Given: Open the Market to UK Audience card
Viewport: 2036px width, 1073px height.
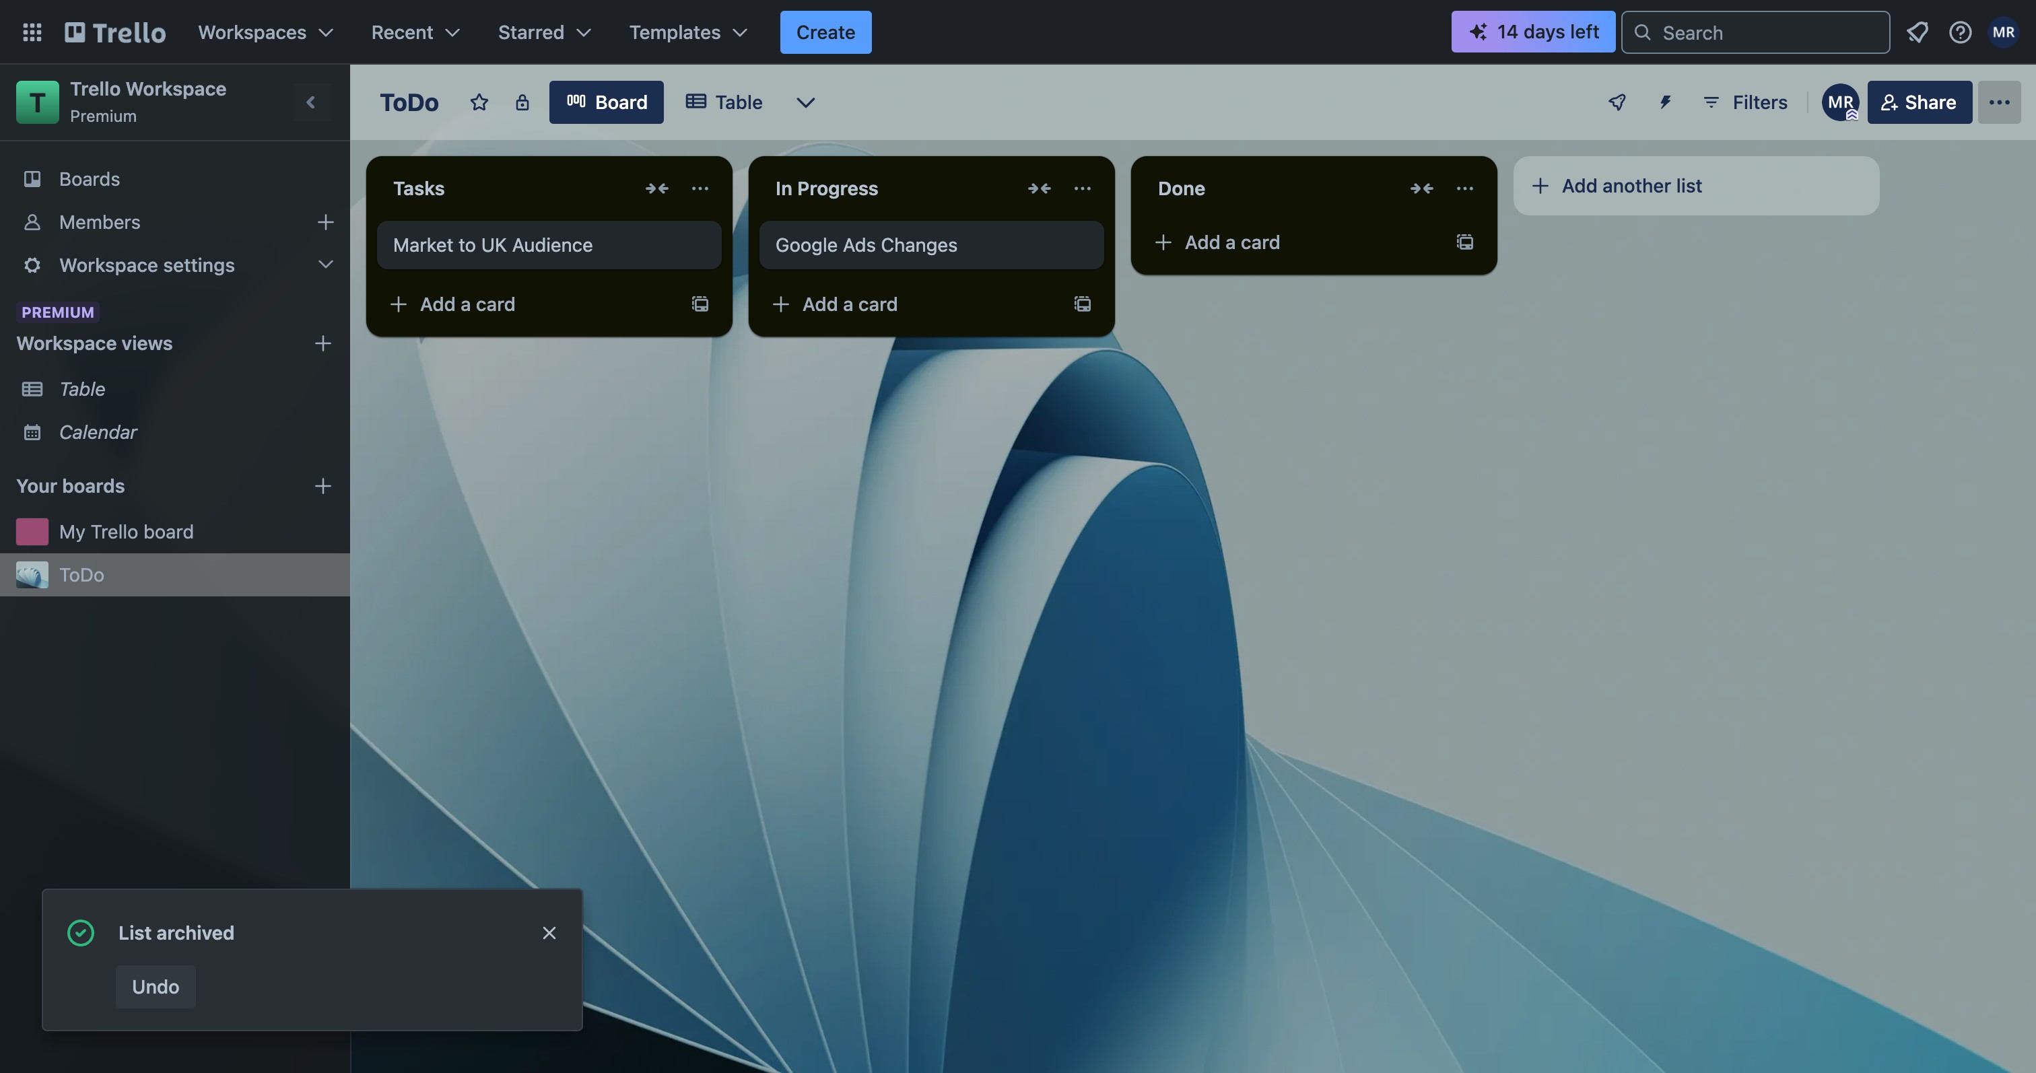Looking at the screenshot, I should pyautogui.click(x=549, y=245).
